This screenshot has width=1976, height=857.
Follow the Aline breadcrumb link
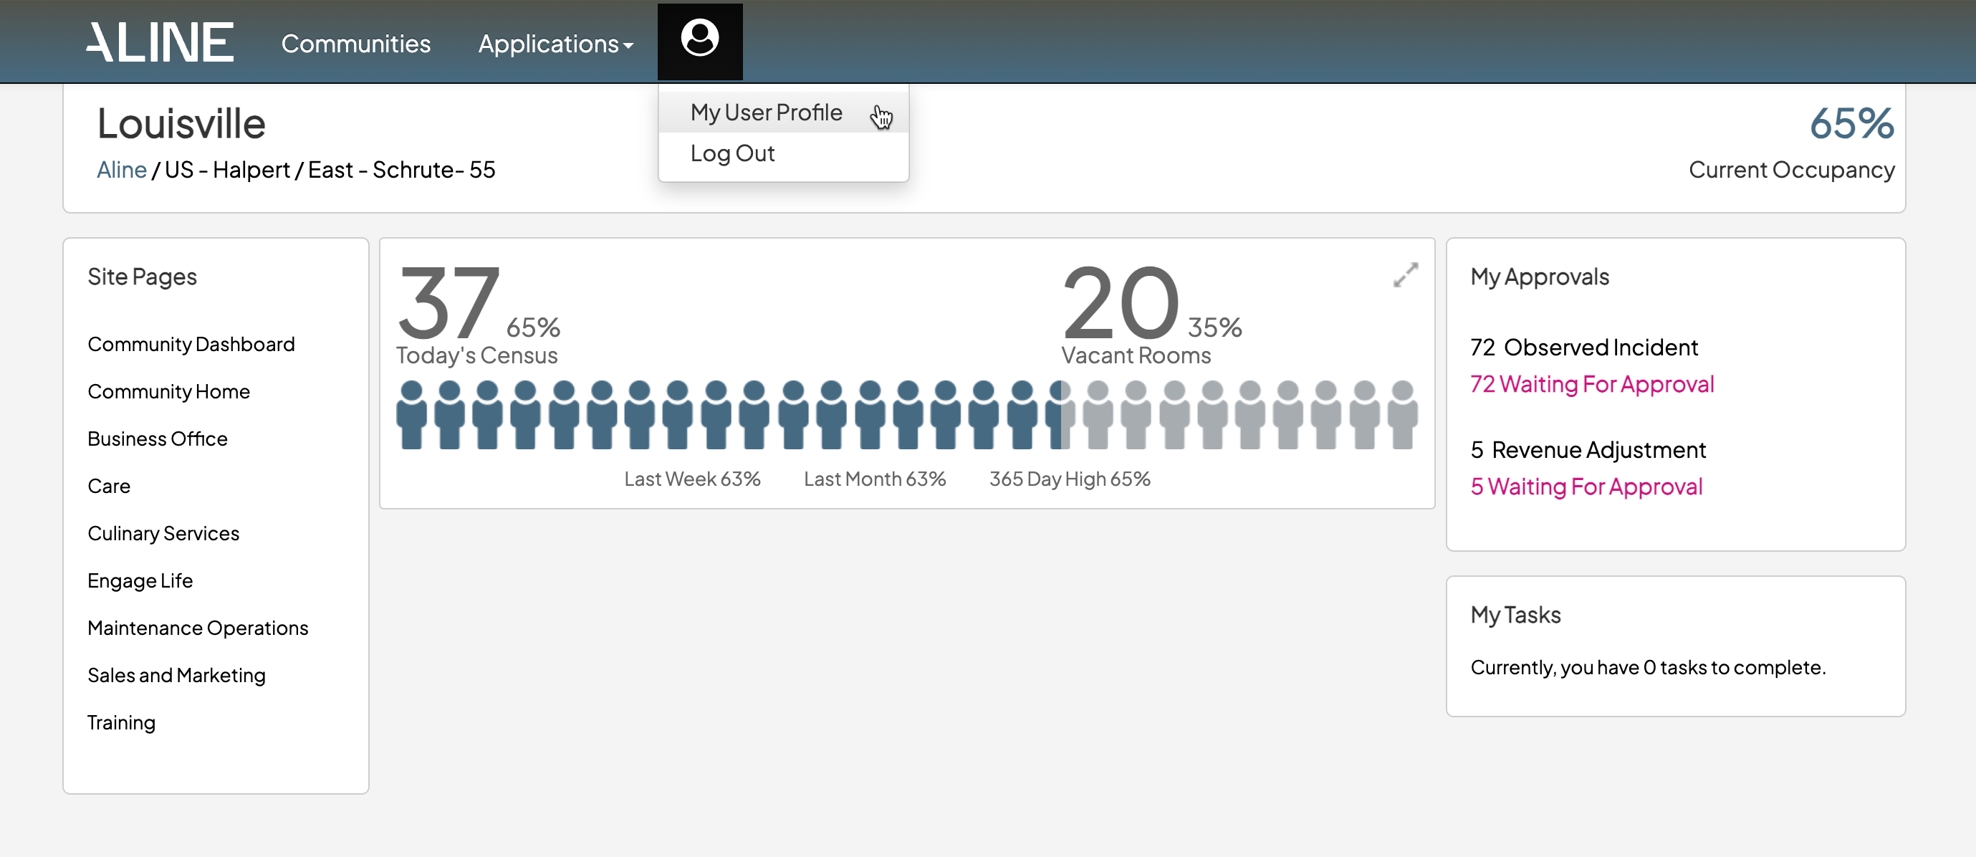pos(121,170)
